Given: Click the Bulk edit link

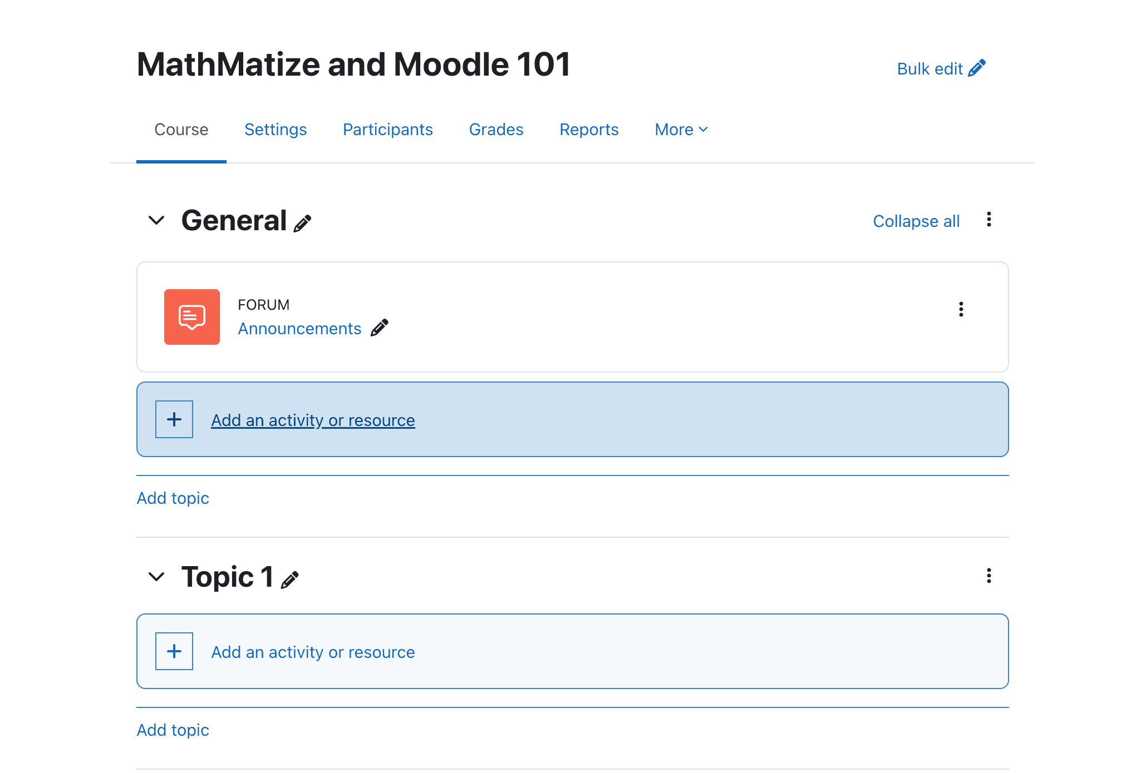Looking at the screenshot, I should click(x=941, y=69).
